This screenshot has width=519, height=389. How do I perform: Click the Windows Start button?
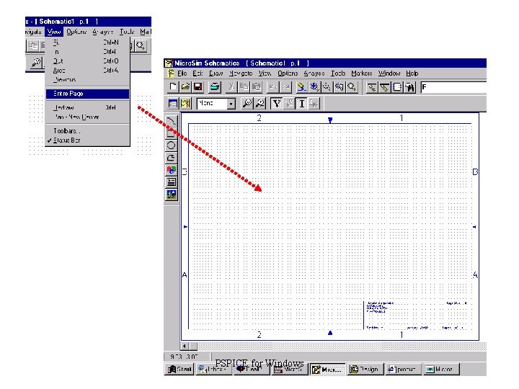(179, 369)
